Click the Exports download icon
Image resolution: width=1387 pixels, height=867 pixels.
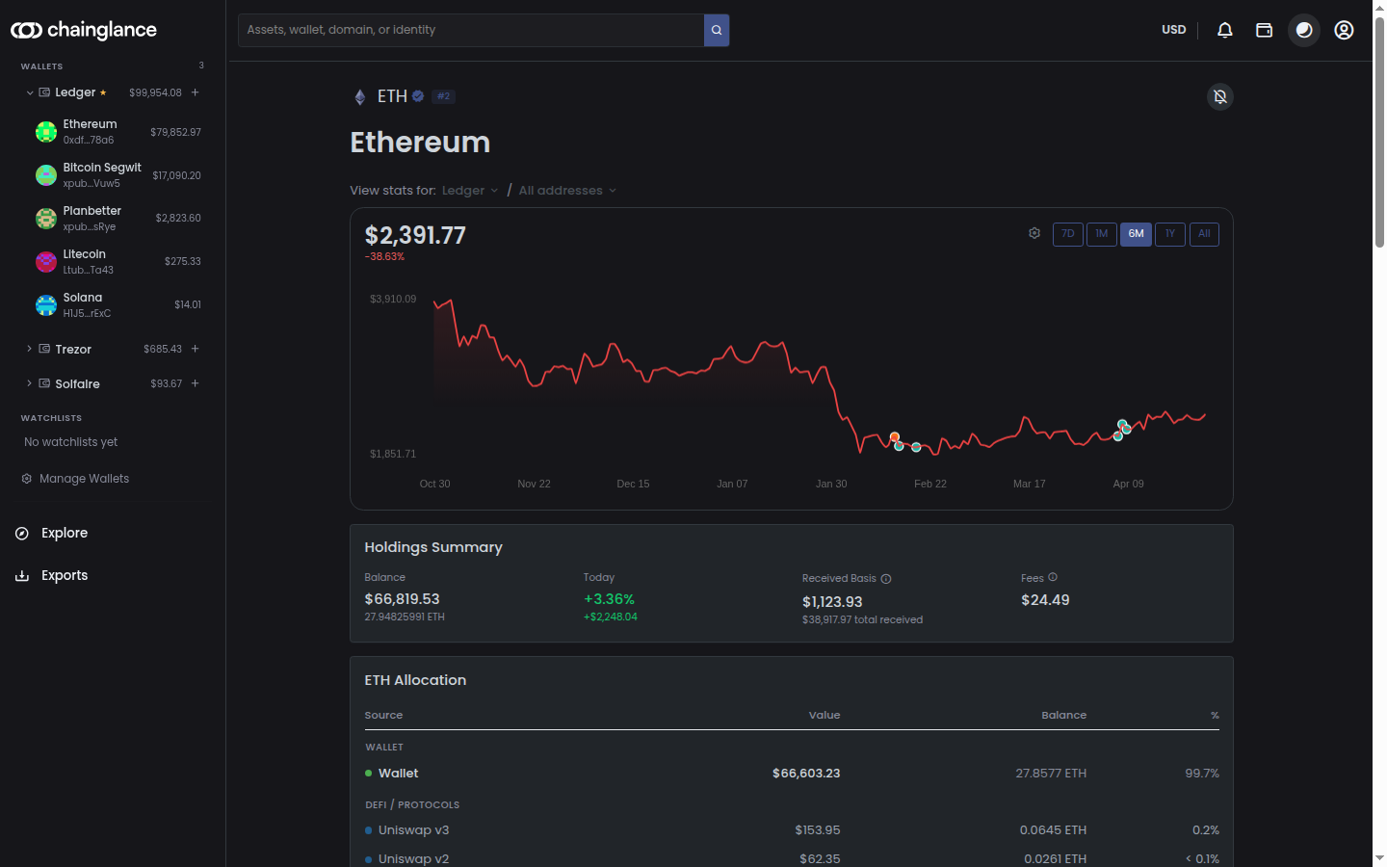[x=22, y=575]
